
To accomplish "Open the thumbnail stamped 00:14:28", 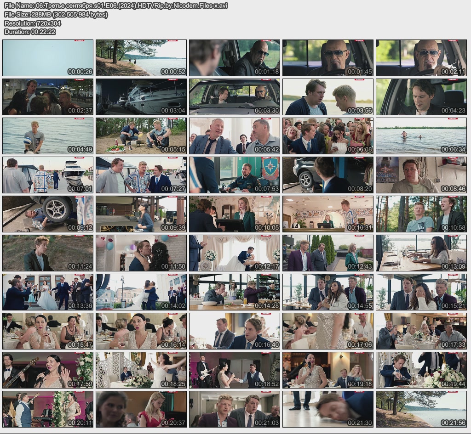I will [235, 292].
